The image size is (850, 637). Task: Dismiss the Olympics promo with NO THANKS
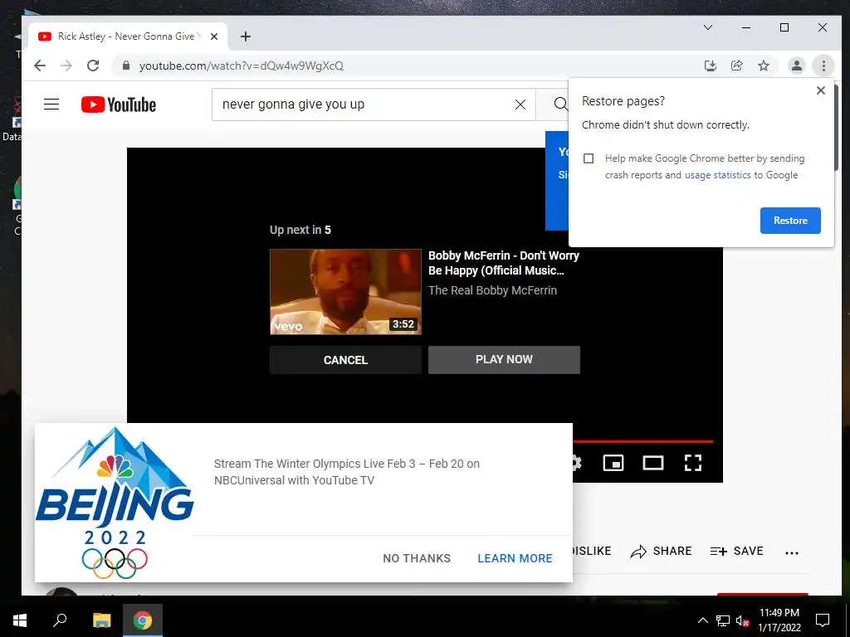[x=417, y=558]
